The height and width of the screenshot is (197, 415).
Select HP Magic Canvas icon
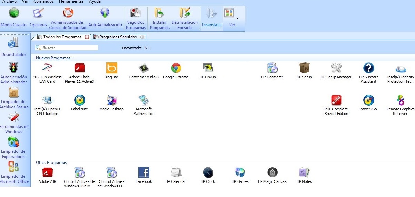[x=272, y=175]
